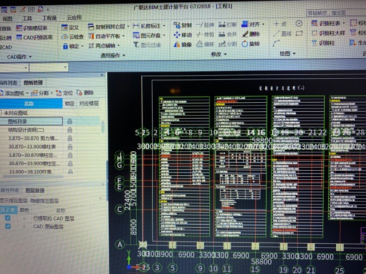This screenshot has width=366, height=274.
Task: Select the rectangle drawing tool
Action: pyautogui.click(x=299, y=33)
